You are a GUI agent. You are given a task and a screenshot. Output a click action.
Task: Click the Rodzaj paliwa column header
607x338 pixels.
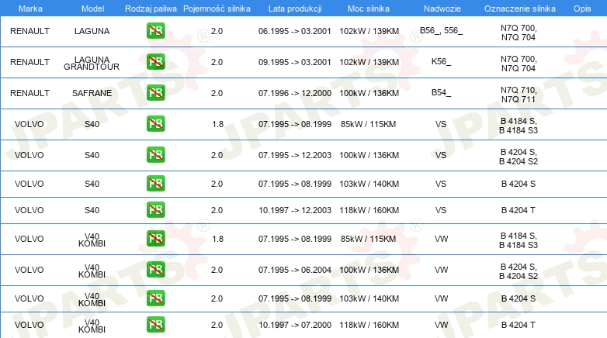point(151,9)
